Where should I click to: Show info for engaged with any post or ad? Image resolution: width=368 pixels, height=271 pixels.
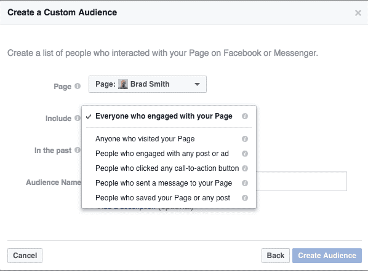click(245, 154)
